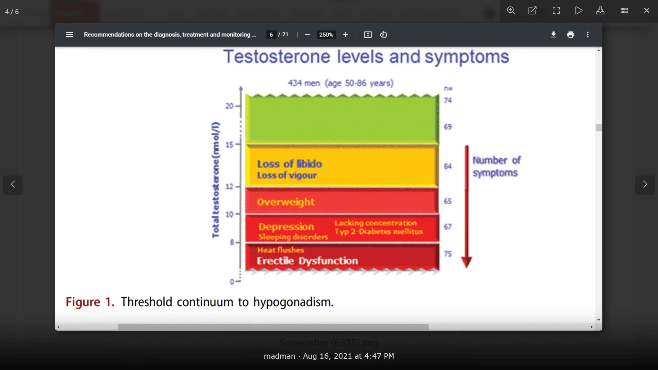Download the PDF document
Screen dimensions: 658x370
553,35
